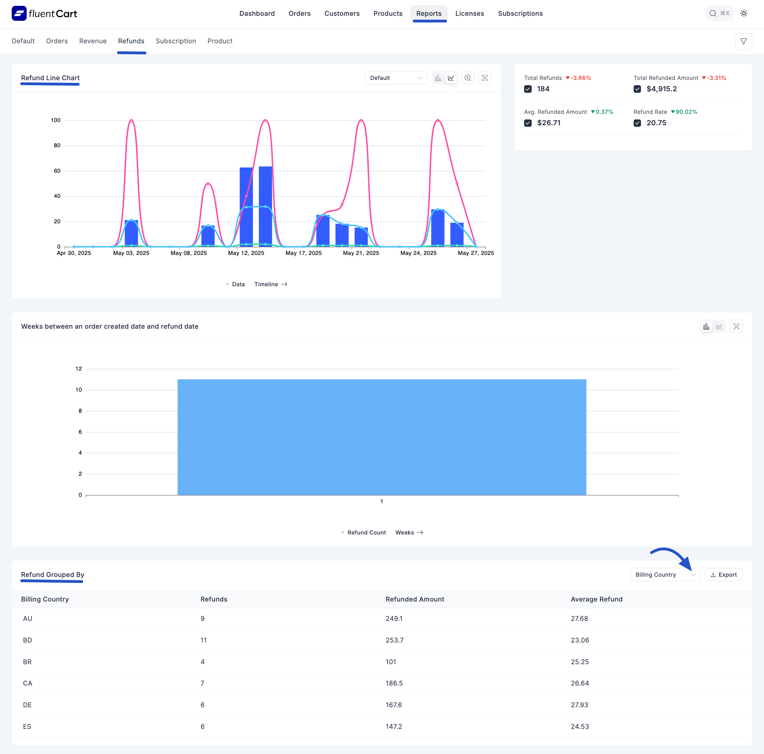Uncheck the Total Refunds metric
Screen dimensions: 764x754
(528, 89)
